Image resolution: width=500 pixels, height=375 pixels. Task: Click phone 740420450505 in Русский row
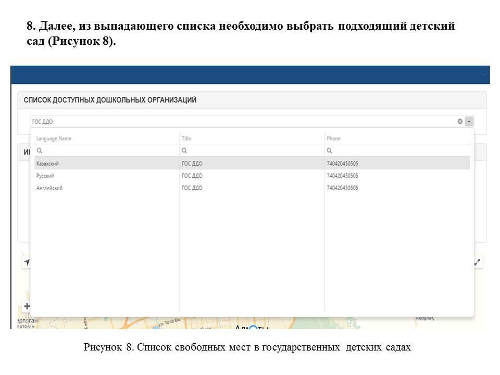(342, 176)
